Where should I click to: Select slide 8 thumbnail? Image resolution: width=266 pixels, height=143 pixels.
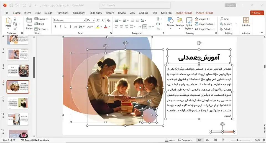18,71
